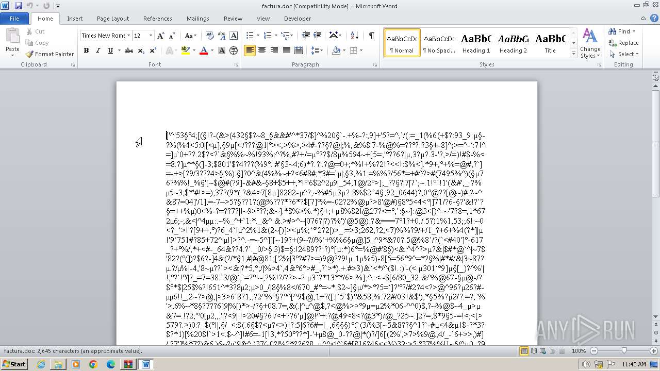Increase paragraph indent
This screenshot has width=660, height=371.
318,36
